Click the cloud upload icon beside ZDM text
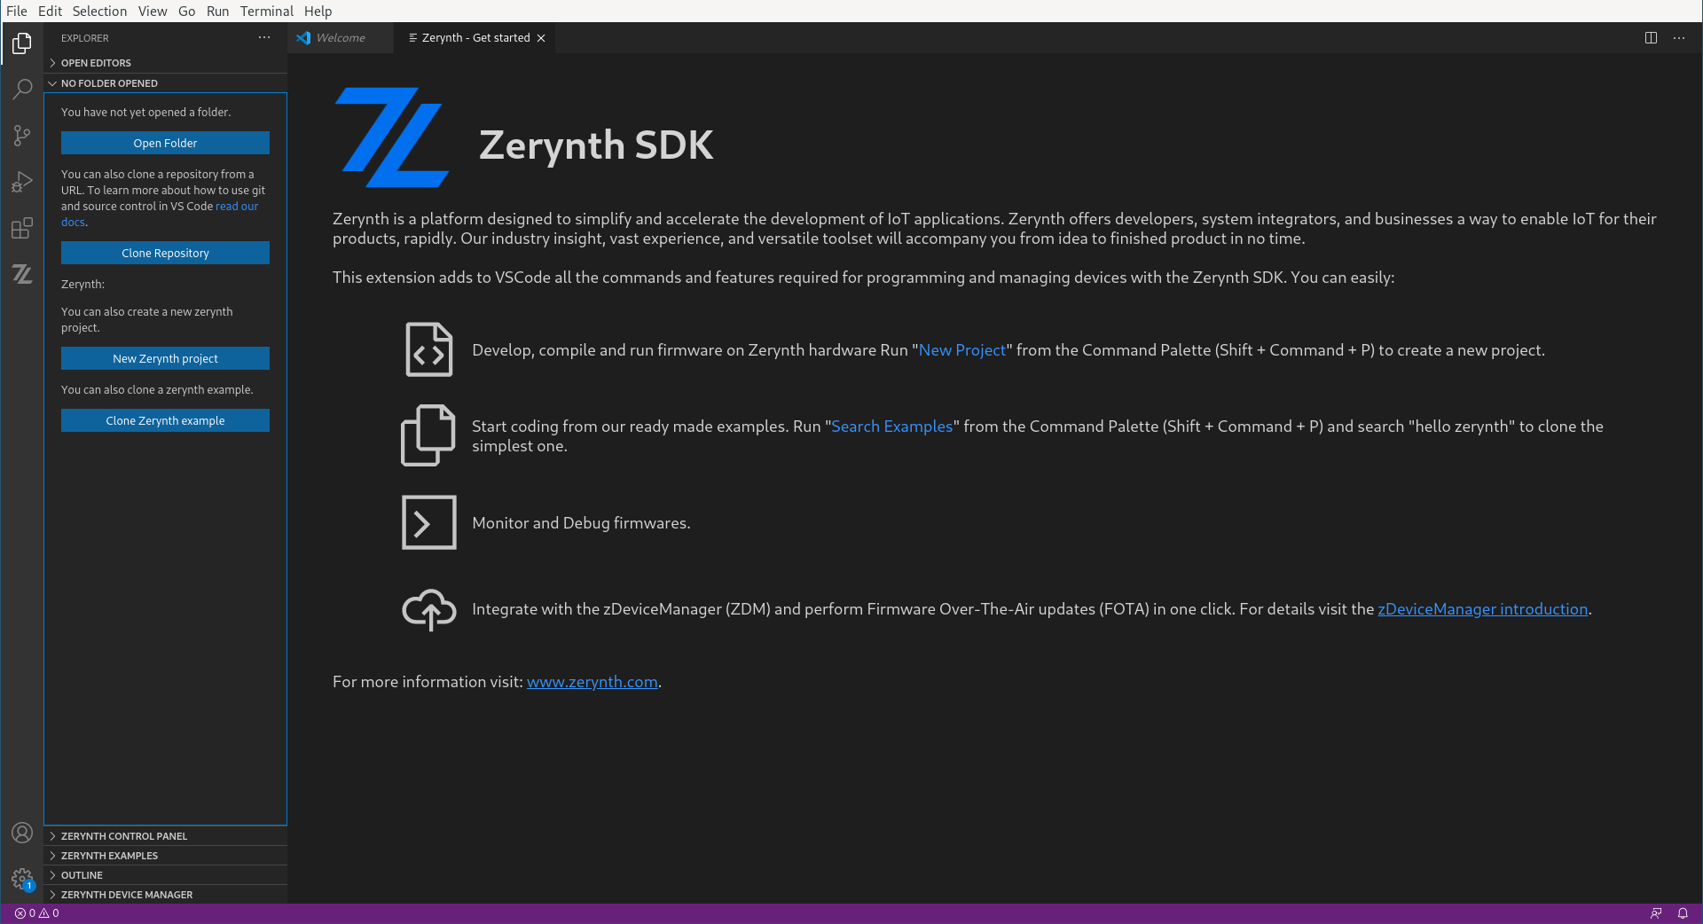 (x=429, y=608)
